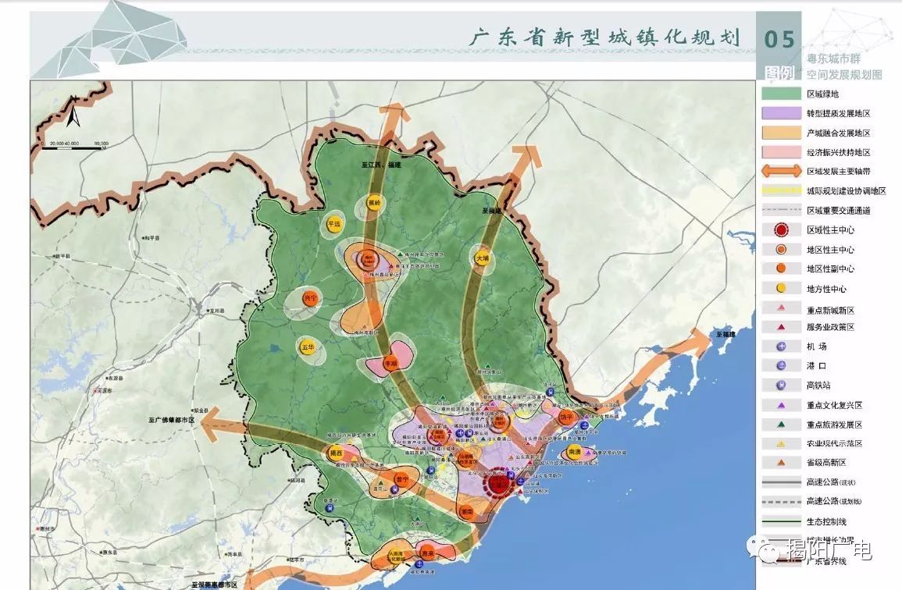Screen dimensions: 902x590
Task: Click the green triangle for 重点旅游发展区
Action: (x=781, y=425)
